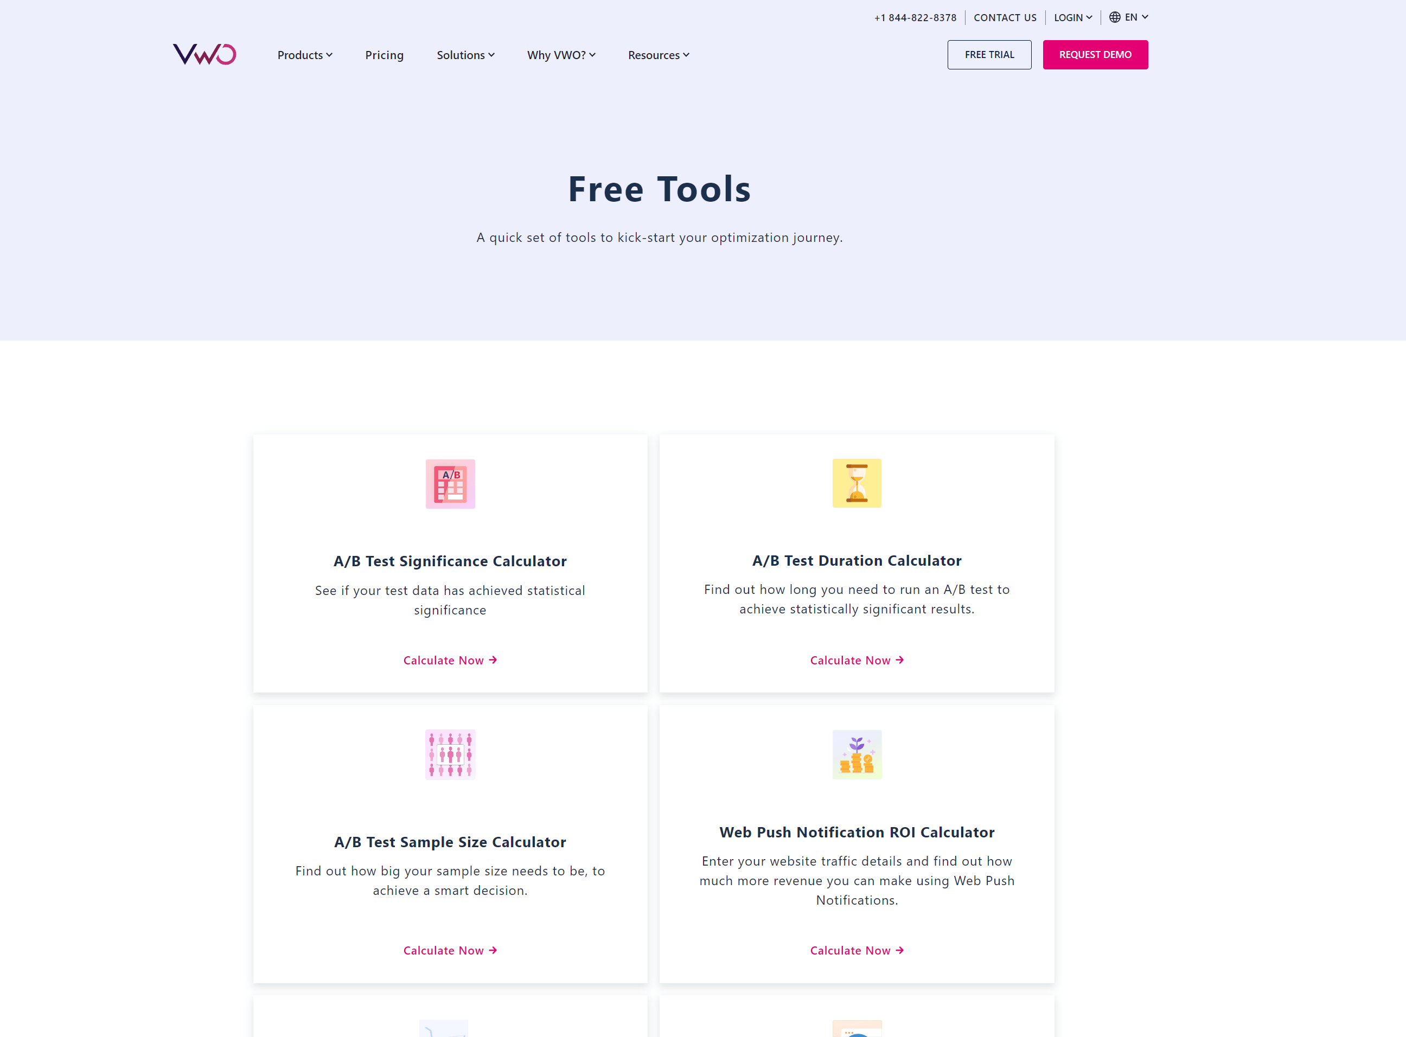The height and width of the screenshot is (1037, 1406).
Task: Select the Pricing menu item
Action: click(384, 55)
